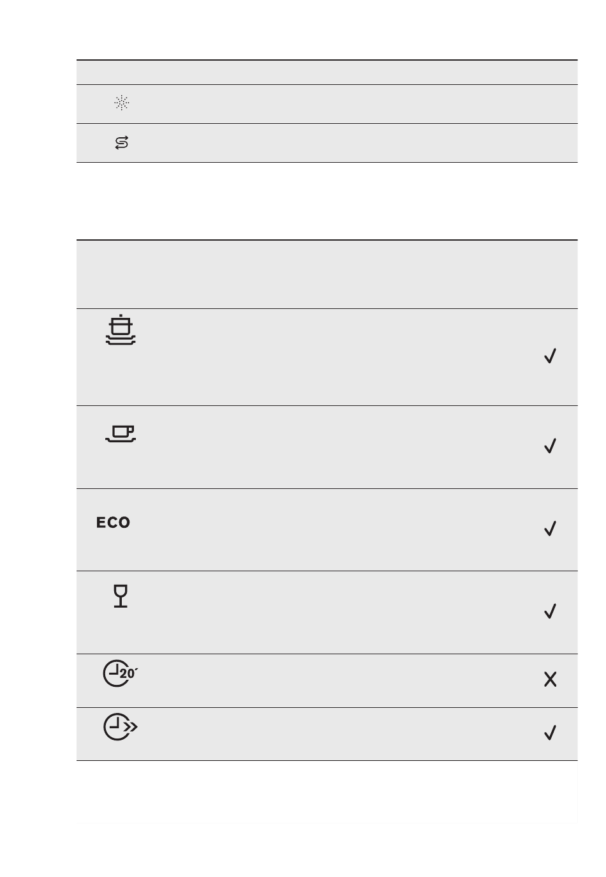The width and height of the screenshot is (606, 877).
Task: Click the X mark in the 20-minute row
Action: click(550, 680)
